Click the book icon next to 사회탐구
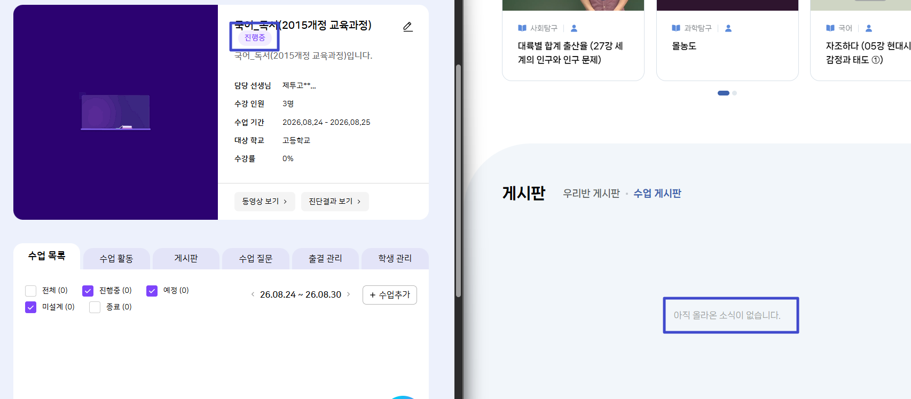Viewport: 911px width, 399px height. point(522,28)
